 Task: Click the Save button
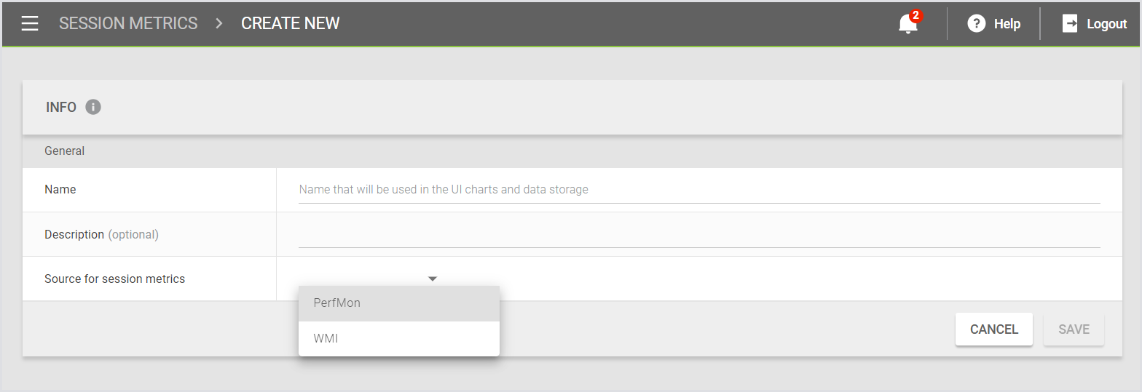pyautogui.click(x=1074, y=329)
